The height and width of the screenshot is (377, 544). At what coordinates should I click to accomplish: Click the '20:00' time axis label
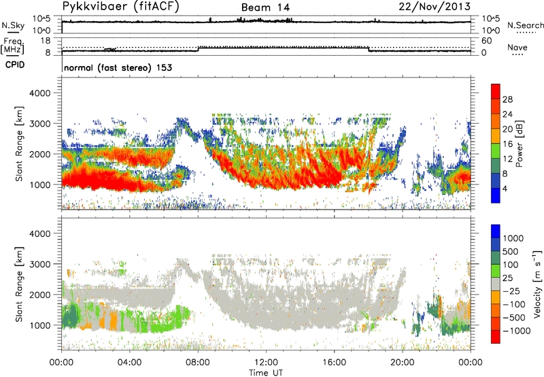point(402,363)
